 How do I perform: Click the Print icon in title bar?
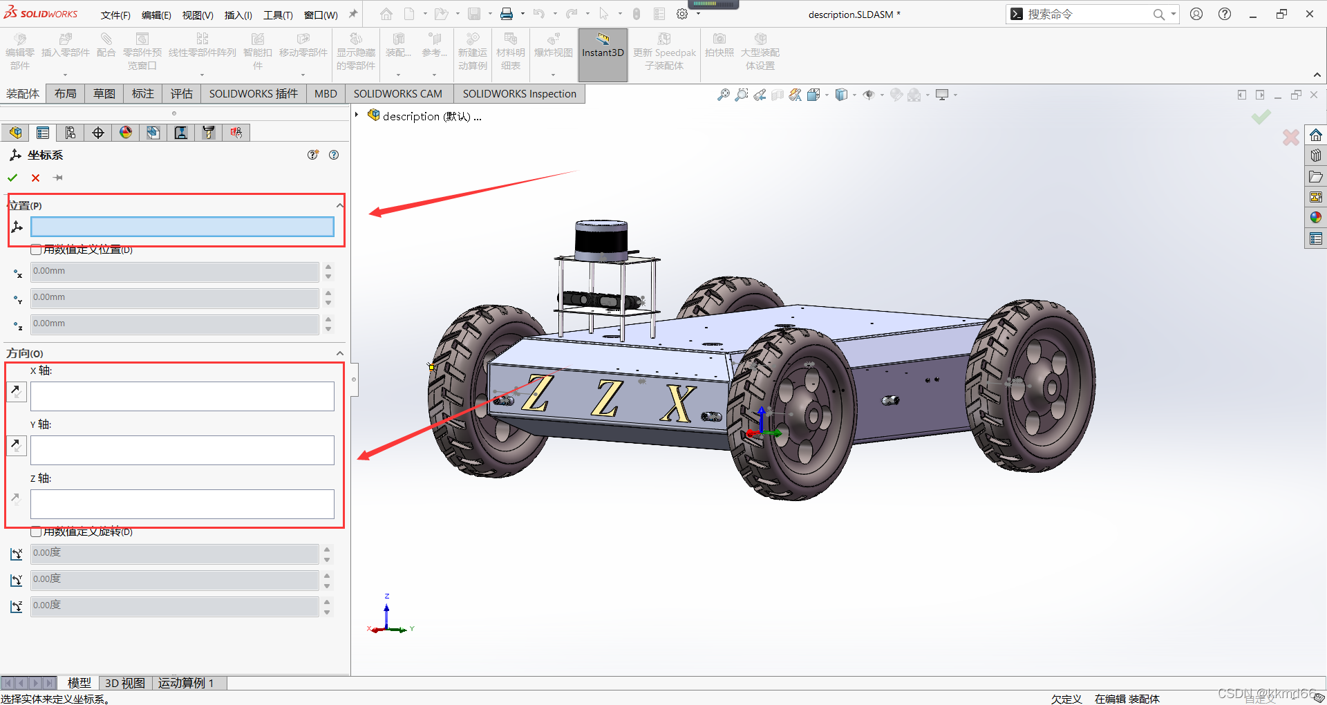tap(507, 14)
